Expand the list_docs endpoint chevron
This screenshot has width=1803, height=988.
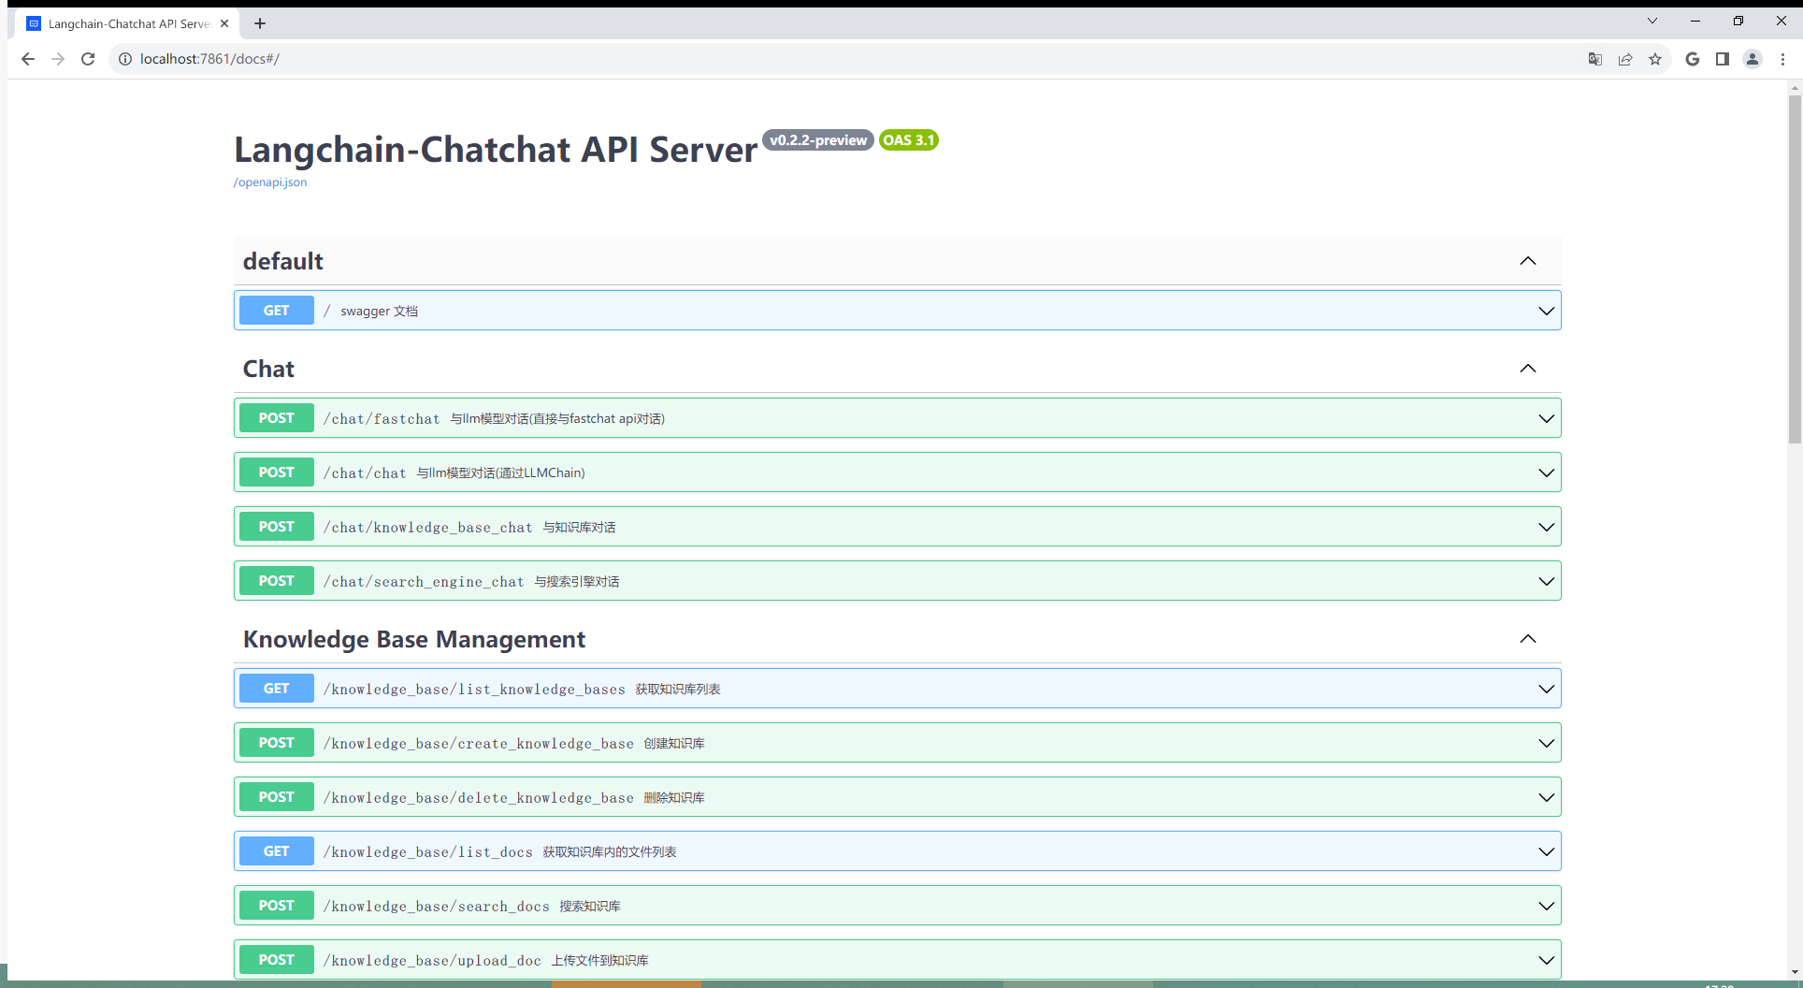click(x=1547, y=851)
